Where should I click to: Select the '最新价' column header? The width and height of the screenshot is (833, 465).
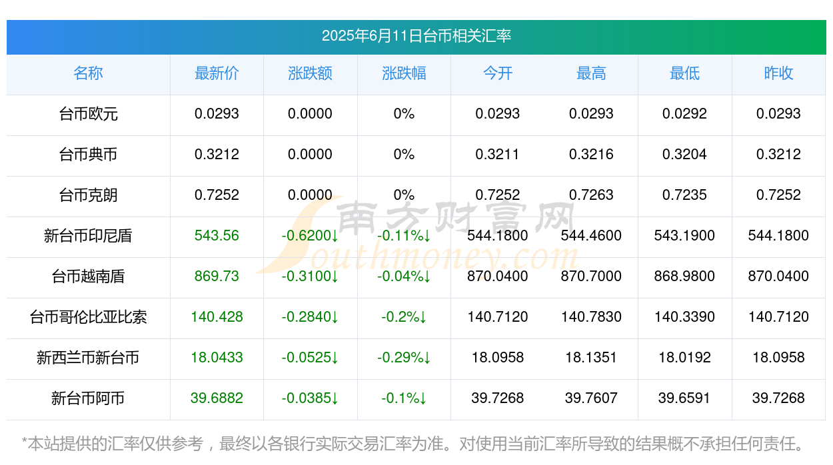tap(217, 73)
